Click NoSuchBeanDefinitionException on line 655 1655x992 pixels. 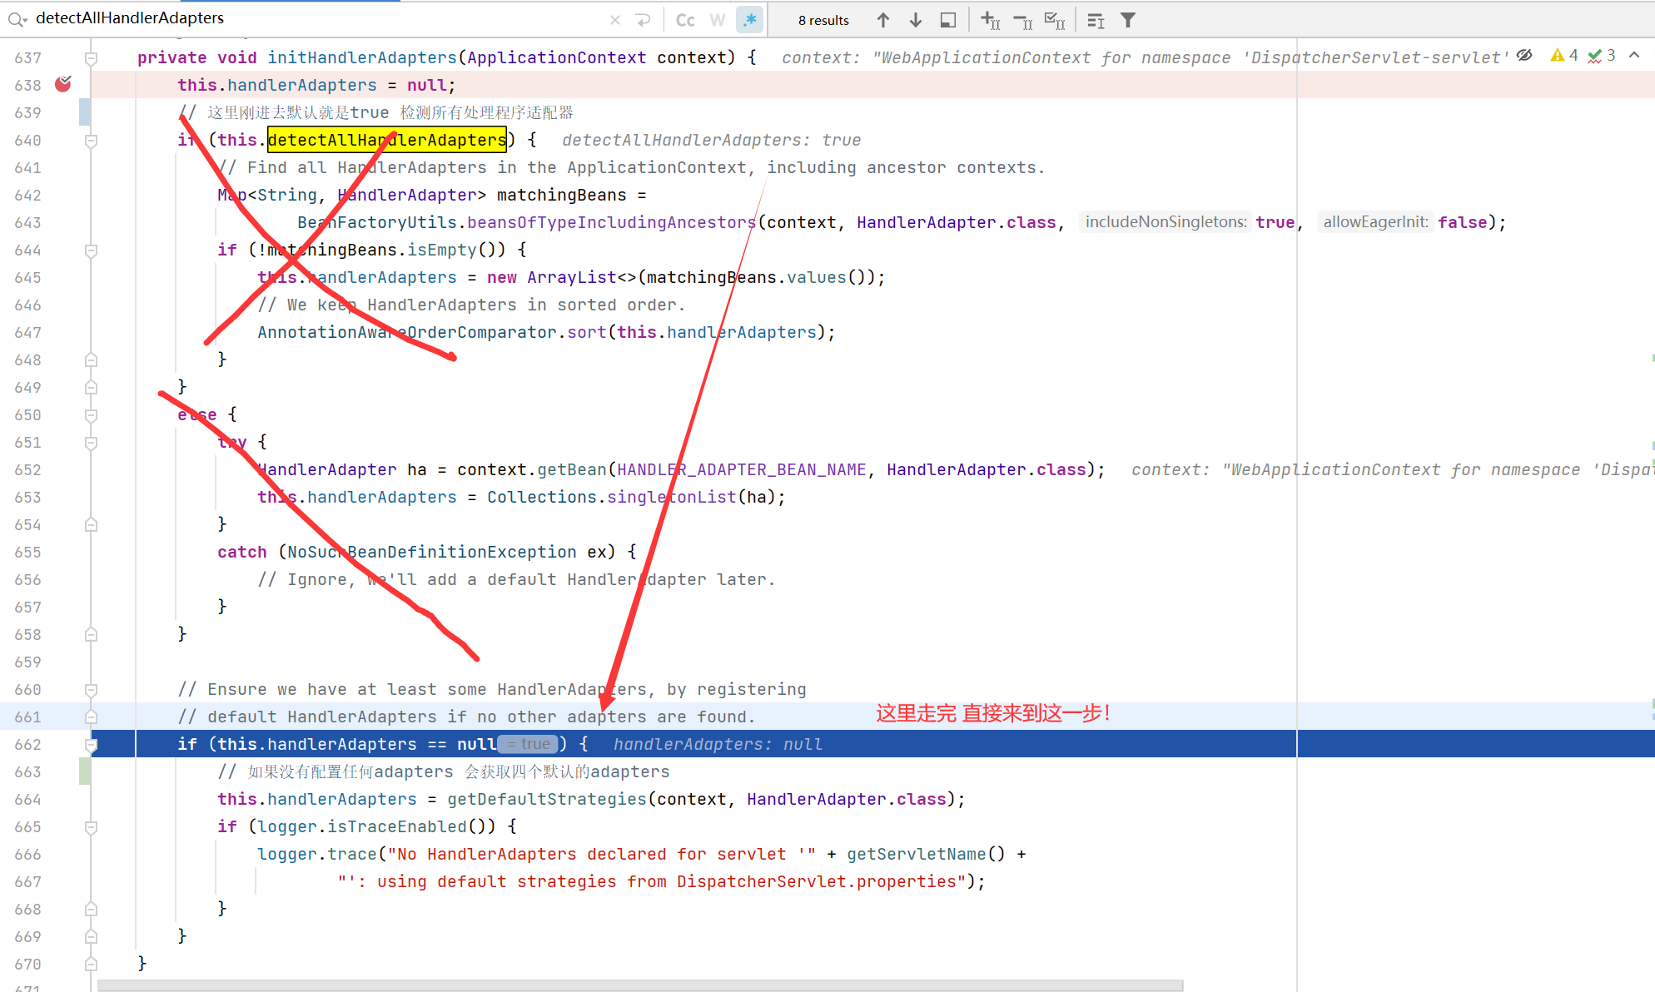pyautogui.click(x=432, y=552)
